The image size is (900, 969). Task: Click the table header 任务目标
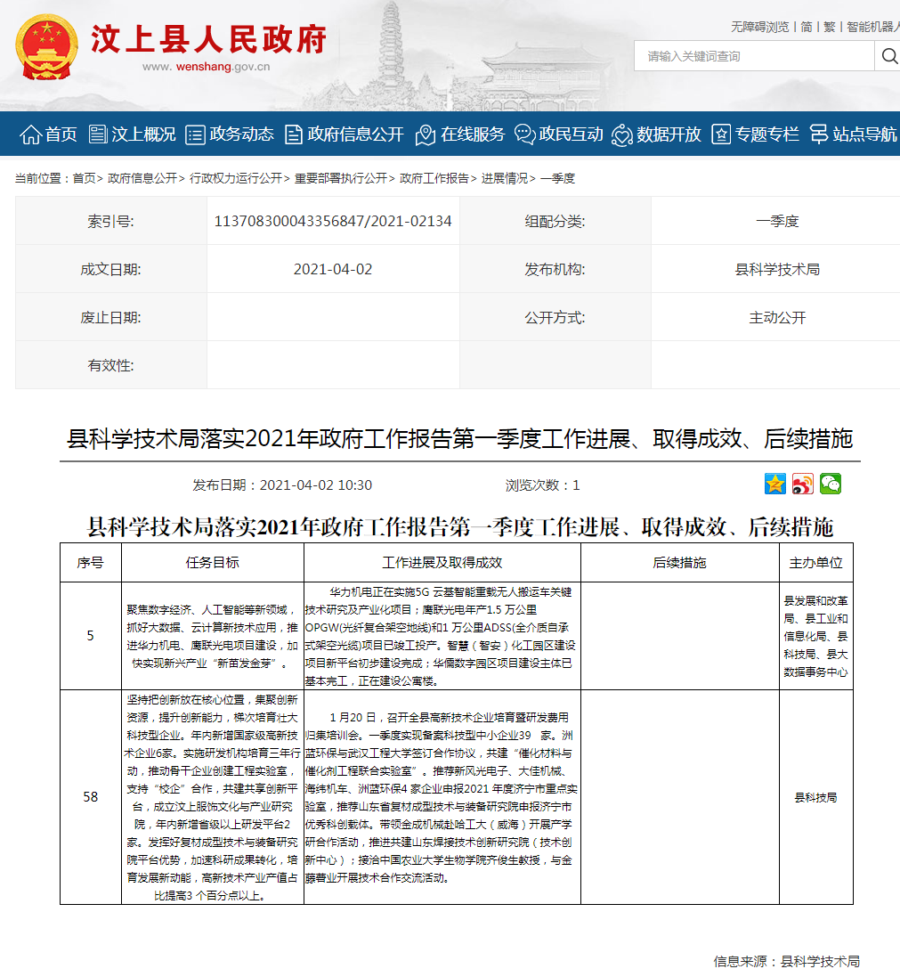click(x=213, y=562)
